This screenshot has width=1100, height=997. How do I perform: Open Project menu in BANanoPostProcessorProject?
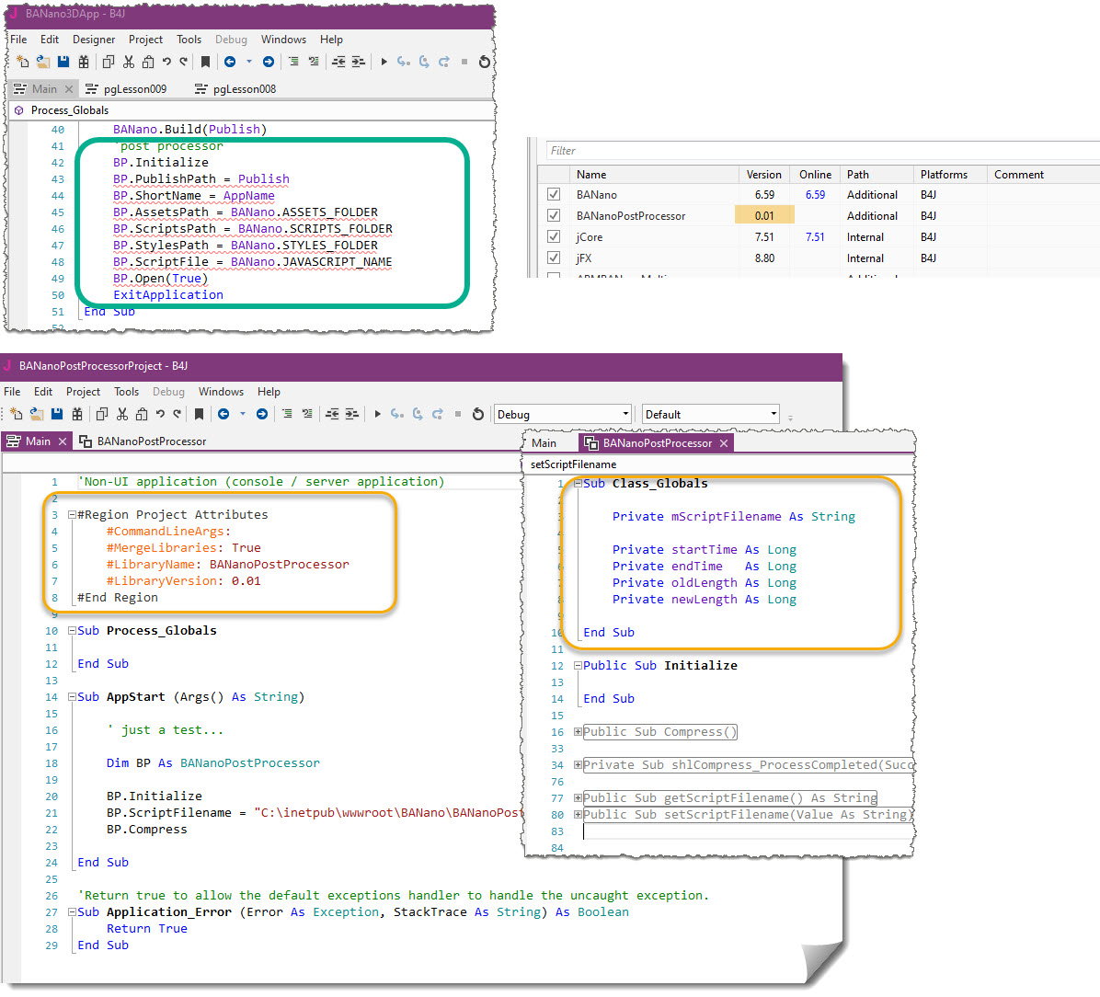83,392
